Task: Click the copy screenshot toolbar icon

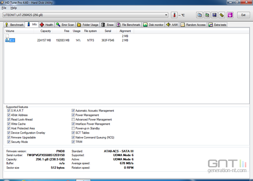Action: (x=207, y=15)
